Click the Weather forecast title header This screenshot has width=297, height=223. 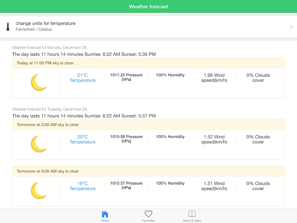click(x=148, y=7)
